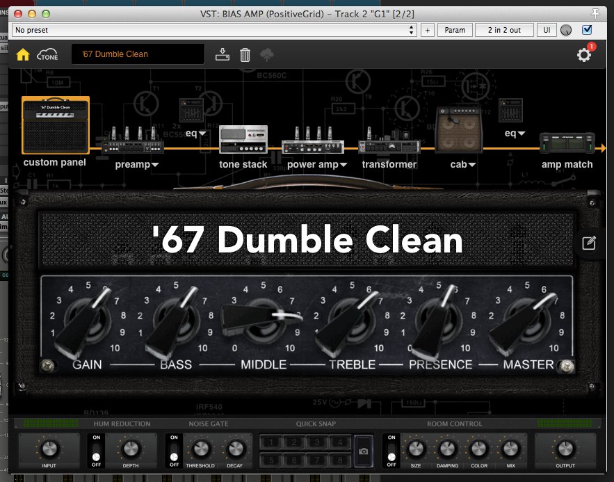Open the ToneCloud icon
This screenshot has height=482, width=614.
[x=47, y=54]
